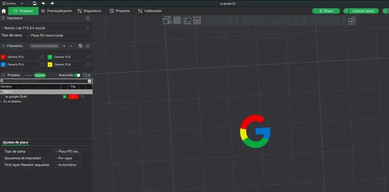Click the object search input field
389x192 pixels.
(46, 81)
